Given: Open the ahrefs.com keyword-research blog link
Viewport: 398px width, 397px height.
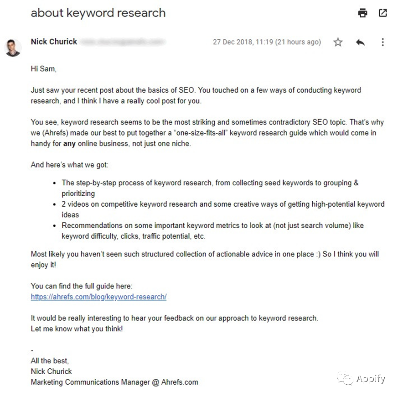Looking at the screenshot, I should tap(98, 297).
